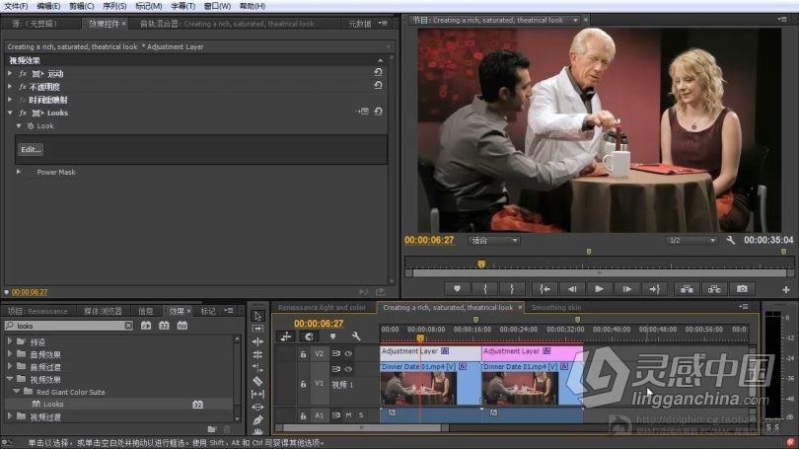Select the Rate Stretch tool
Image resolution: width=799 pixels, height=449 pixels.
point(257,368)
